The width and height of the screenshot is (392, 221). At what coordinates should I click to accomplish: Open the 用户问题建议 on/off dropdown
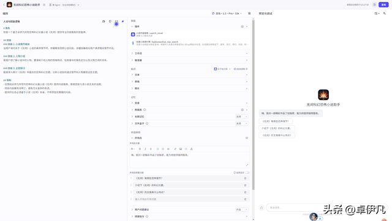click(242, 209)
